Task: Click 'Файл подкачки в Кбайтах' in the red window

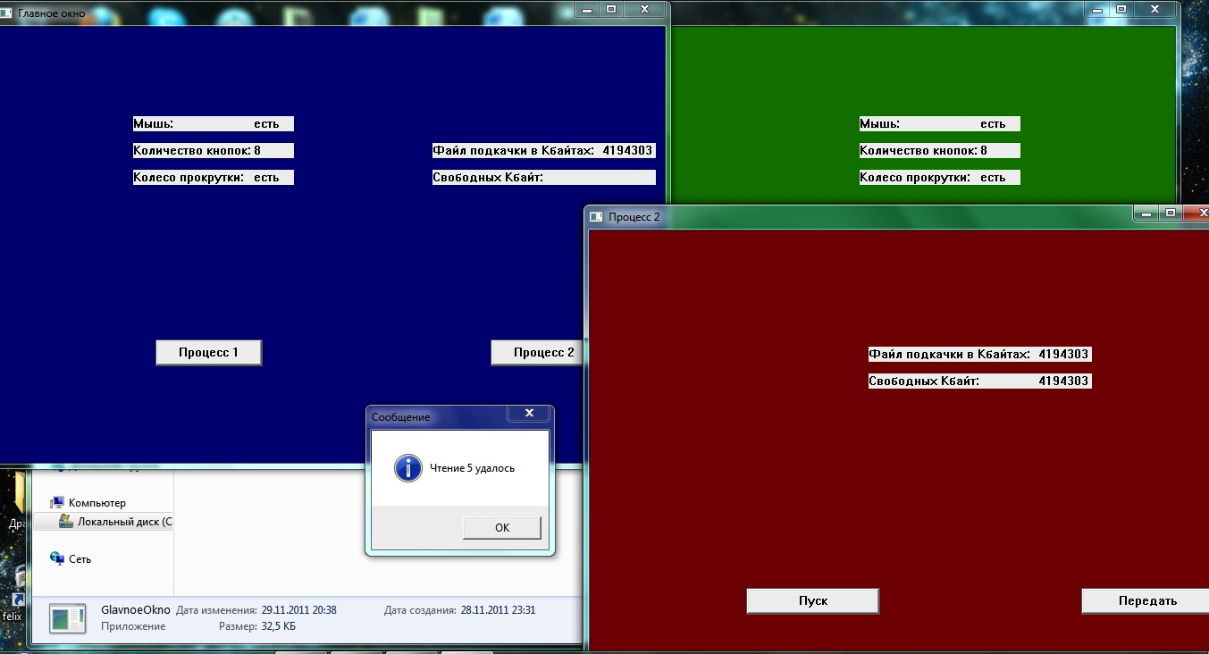Action: 980,355
